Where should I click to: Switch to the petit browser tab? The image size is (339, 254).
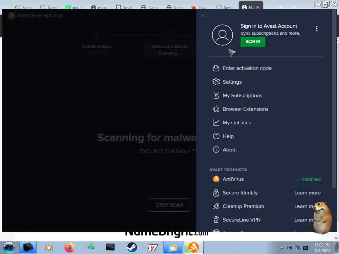(74, 7)
